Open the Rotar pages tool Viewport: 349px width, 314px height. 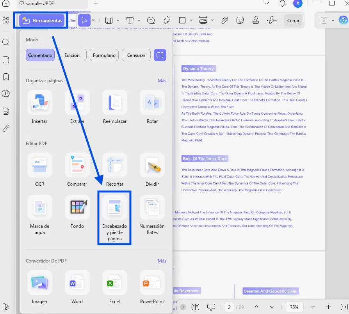[152, 107]
